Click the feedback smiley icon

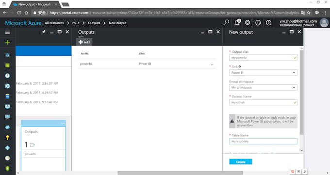click(x=258, y=23)
